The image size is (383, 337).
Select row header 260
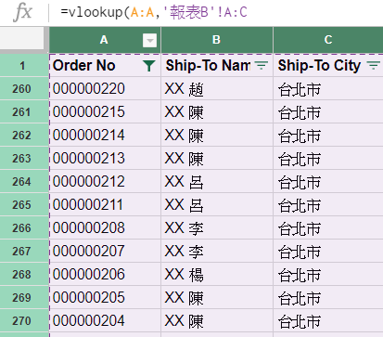(24, 88)
